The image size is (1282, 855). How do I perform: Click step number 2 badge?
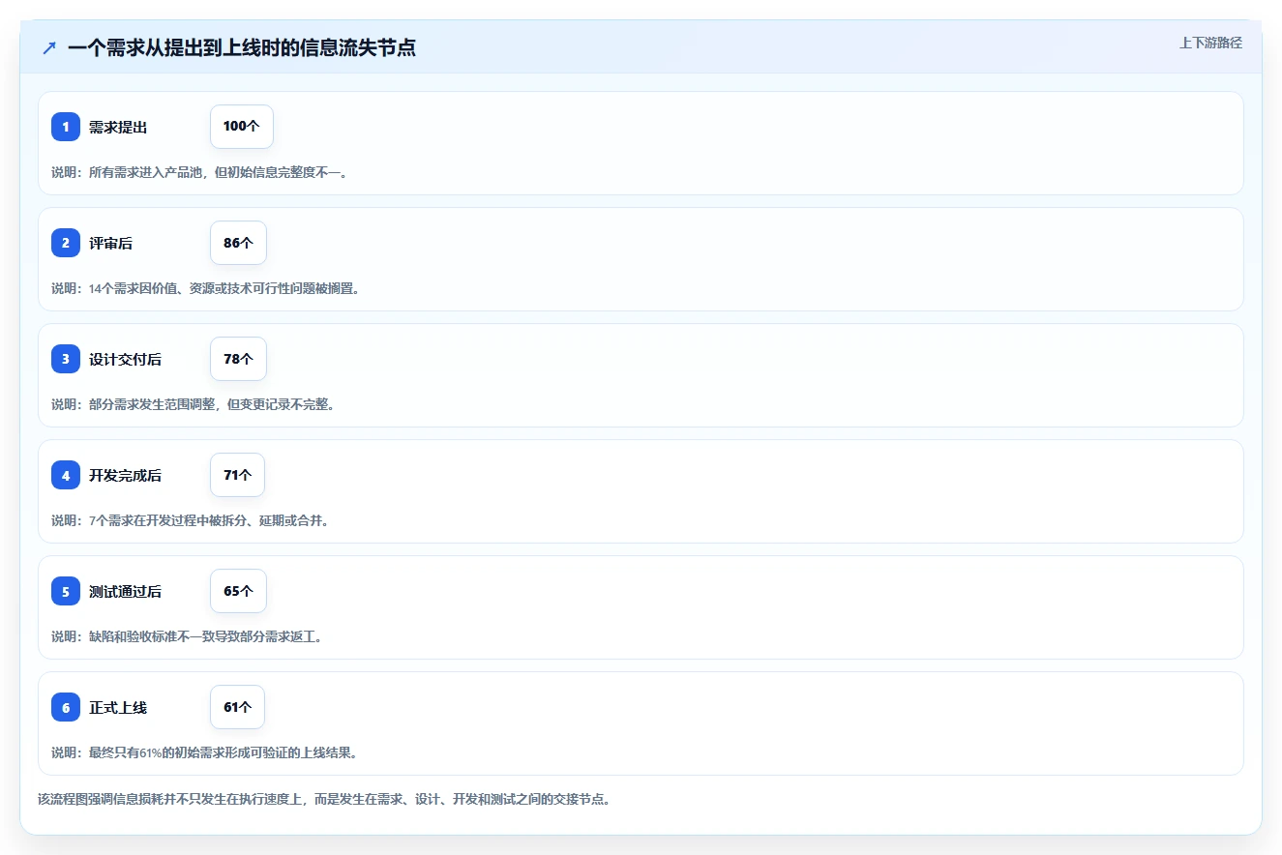[66, 243]
